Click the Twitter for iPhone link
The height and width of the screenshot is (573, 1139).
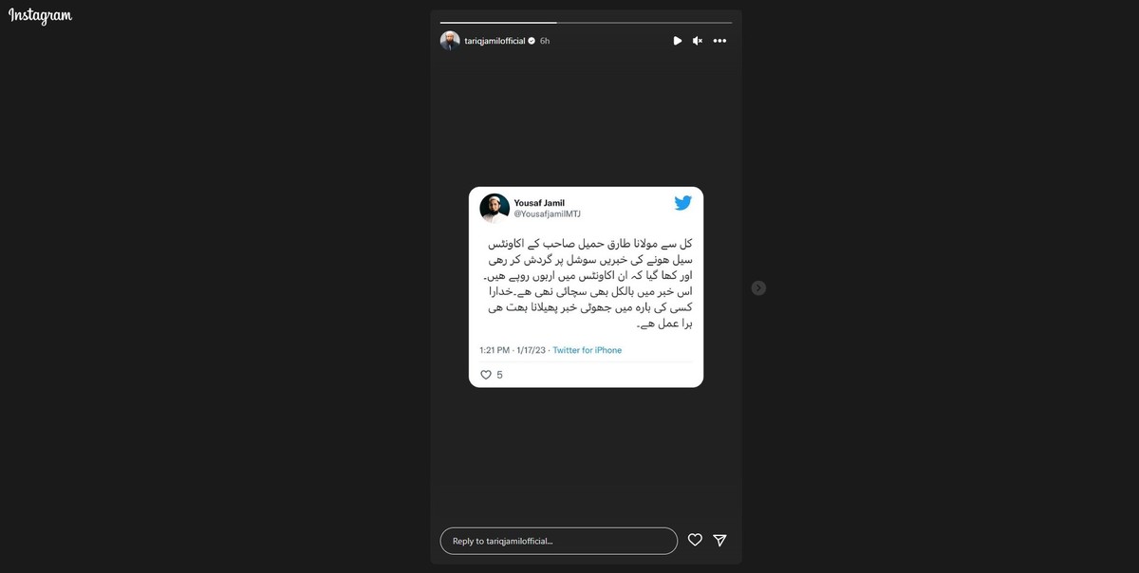[588, 350]
